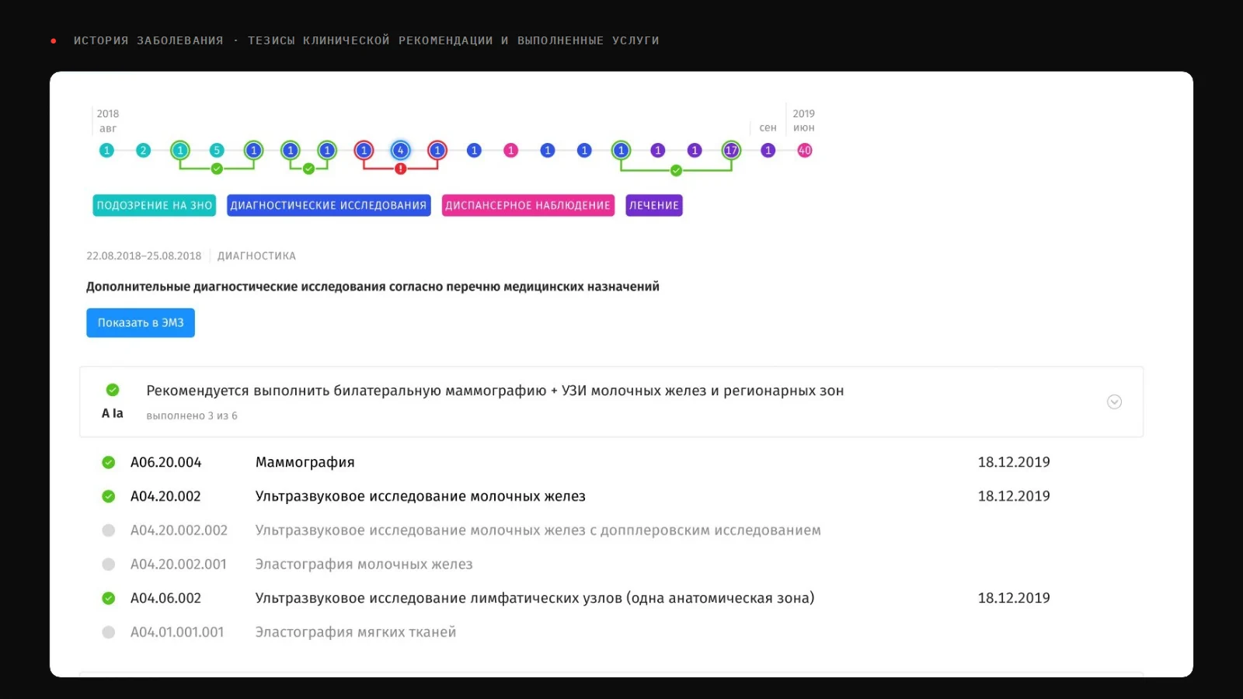The width and height of the screenshot is (1243, 699).
Task: Click the gray status circle beside A04.01.001.001
Action: [x=109, y=632]
